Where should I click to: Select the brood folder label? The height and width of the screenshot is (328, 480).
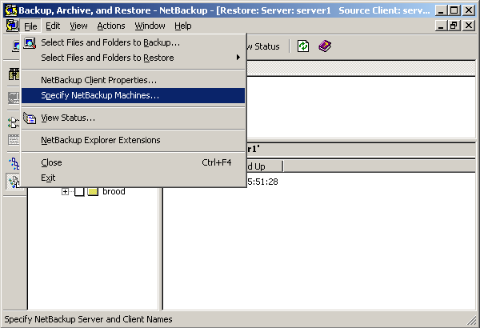pos(114,192)
